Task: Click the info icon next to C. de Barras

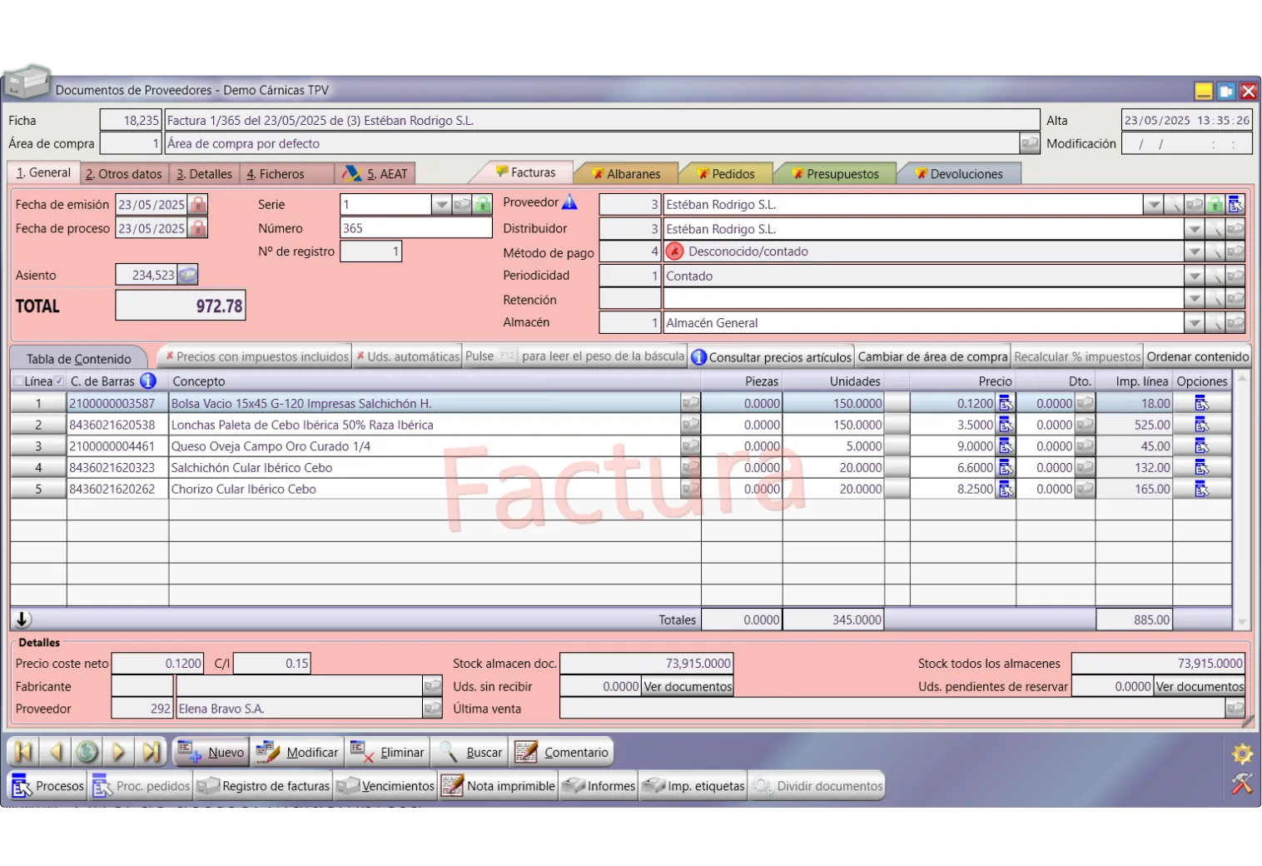Action: pos(148,381)
